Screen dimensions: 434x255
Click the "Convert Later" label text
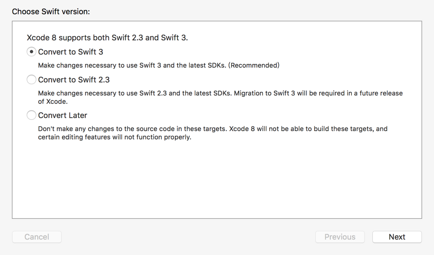[x=63, y=115]
